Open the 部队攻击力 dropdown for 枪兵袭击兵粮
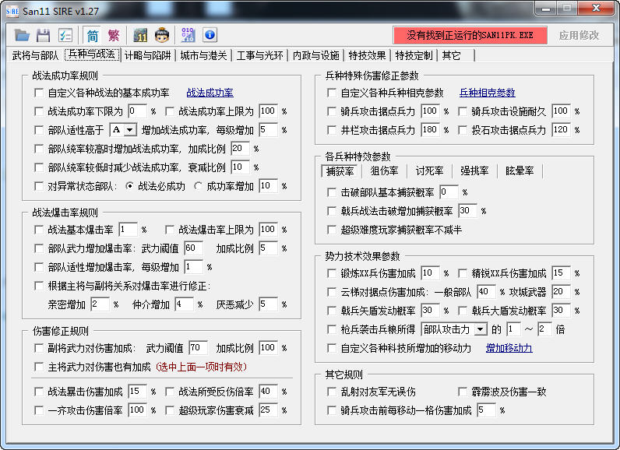 tap(481, 329)
